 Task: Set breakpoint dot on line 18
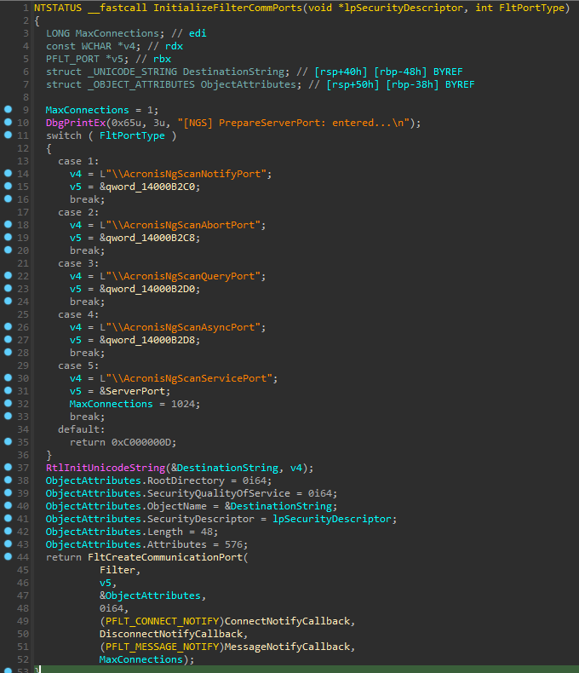point(8,224)
